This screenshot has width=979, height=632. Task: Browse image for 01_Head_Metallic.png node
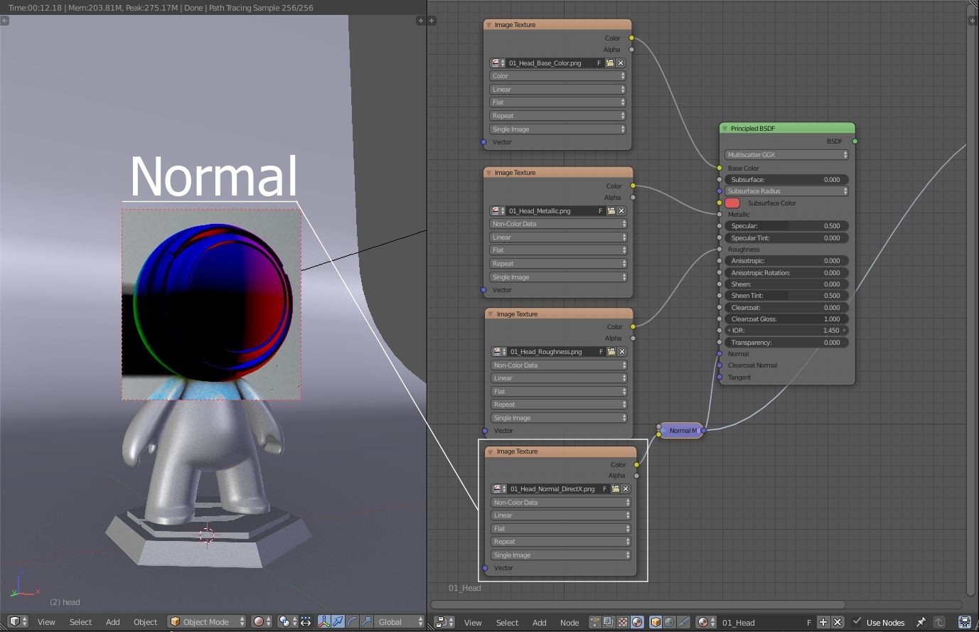click(497, 211)
